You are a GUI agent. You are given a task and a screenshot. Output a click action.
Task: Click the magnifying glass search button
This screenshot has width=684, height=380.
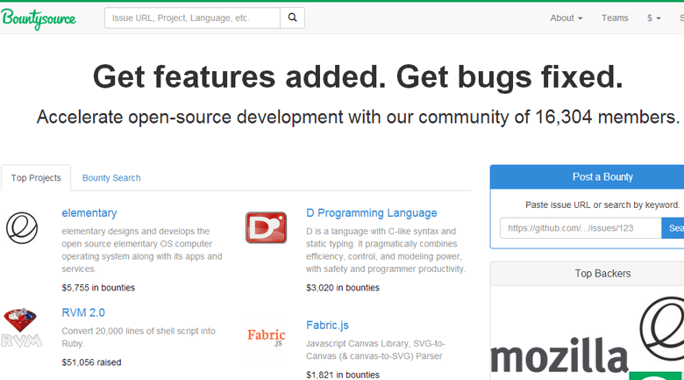click(x=292, y=18)
